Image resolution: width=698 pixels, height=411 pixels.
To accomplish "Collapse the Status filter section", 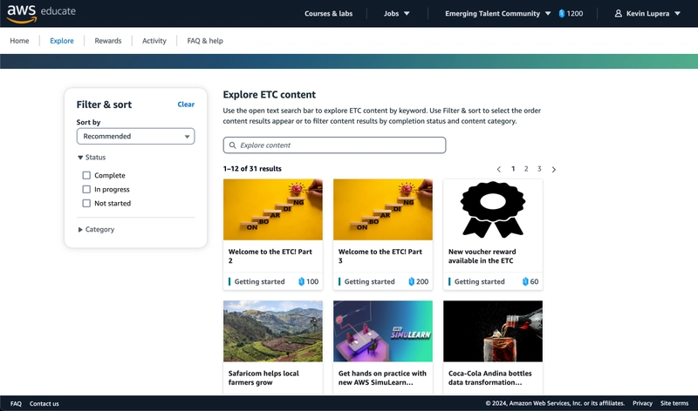I will pyautogui.click(x=92, y=158).
